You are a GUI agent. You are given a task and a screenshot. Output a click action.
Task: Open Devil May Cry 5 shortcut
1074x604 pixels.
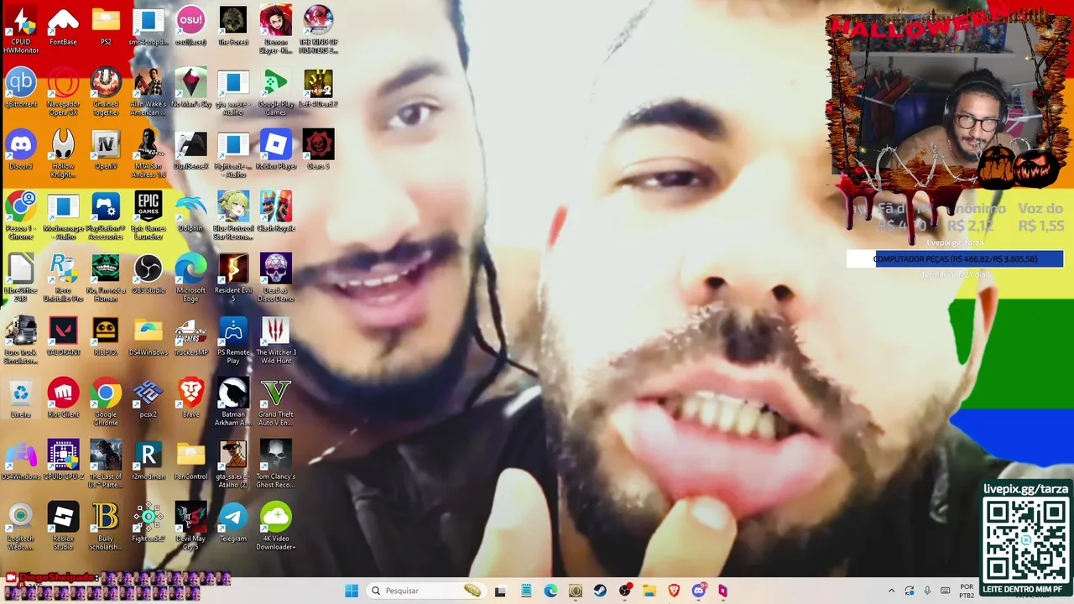[190, 526]
